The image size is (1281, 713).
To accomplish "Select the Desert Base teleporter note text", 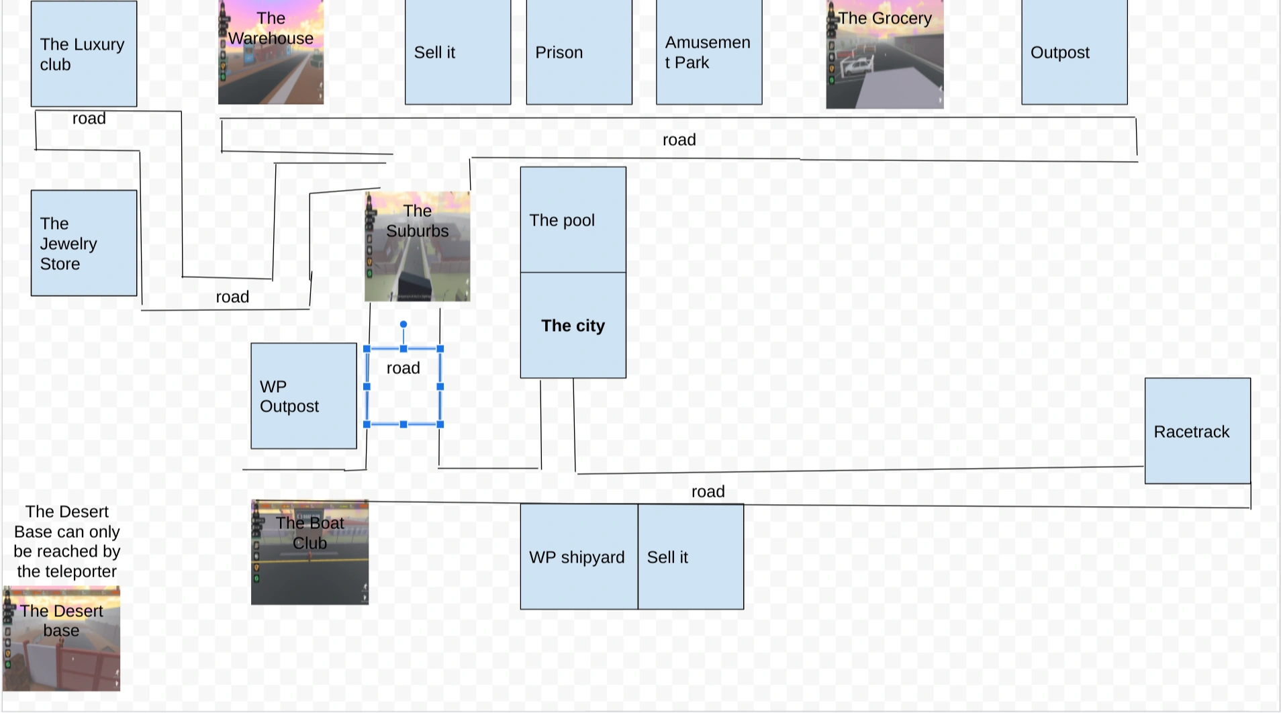I will click(x=66, y=541).
